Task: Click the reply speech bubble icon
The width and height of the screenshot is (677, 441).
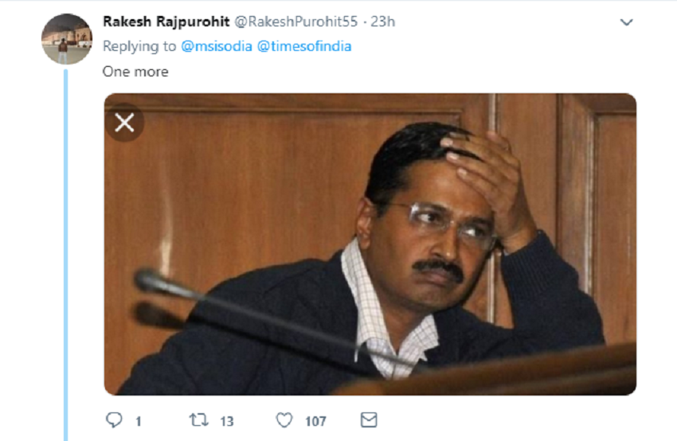Action: [112, 420]
